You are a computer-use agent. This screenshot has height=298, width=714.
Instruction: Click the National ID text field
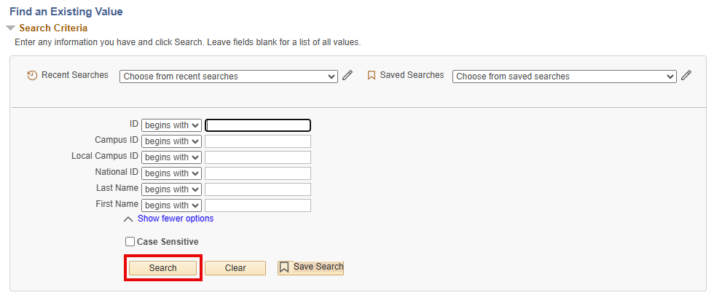click(x=258, y=173)
